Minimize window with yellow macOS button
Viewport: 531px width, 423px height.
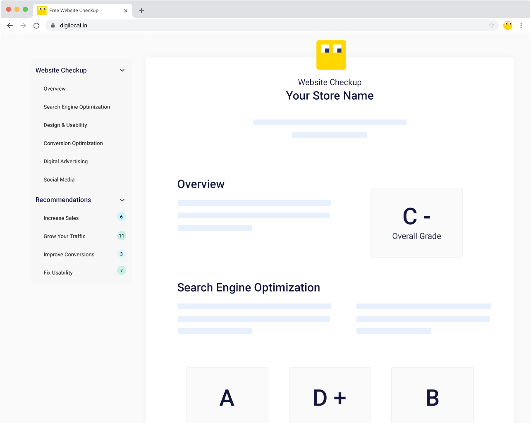tap(17, 9)
